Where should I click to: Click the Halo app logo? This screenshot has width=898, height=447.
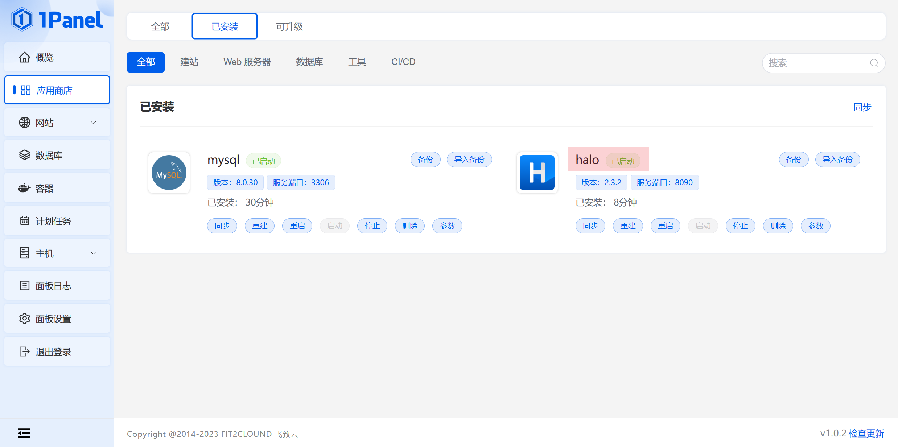537,173
